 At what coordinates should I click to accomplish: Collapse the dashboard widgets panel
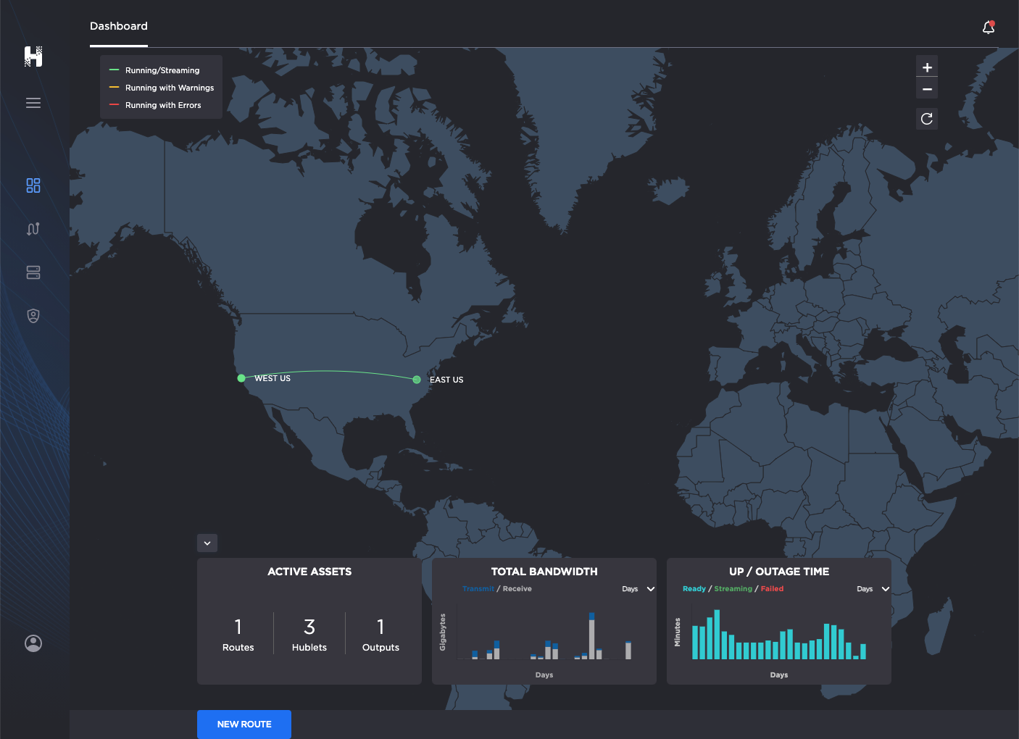tap(207, 543)
